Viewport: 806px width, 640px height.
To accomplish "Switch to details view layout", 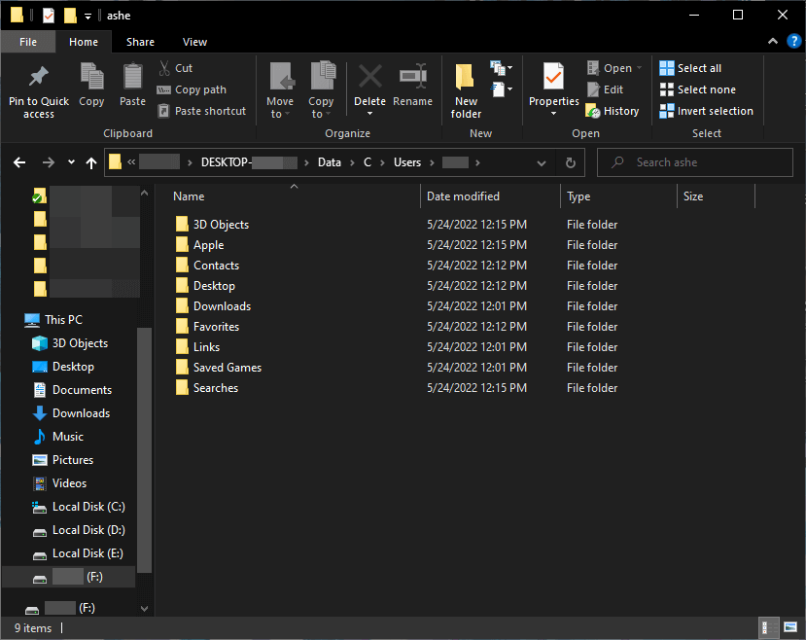I will click(767, 628).
